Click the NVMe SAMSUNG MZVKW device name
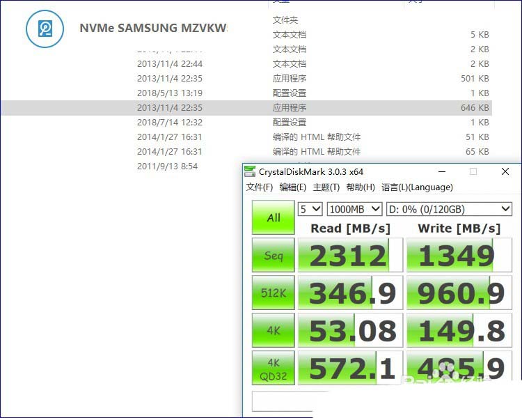This screenshot has width=522, height=418. tap(154, 28)
